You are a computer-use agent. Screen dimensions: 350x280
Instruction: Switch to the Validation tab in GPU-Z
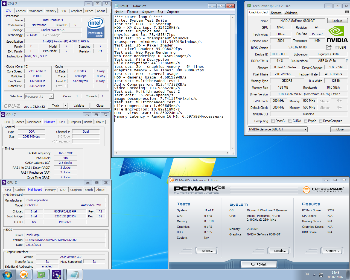pos(291,13)
